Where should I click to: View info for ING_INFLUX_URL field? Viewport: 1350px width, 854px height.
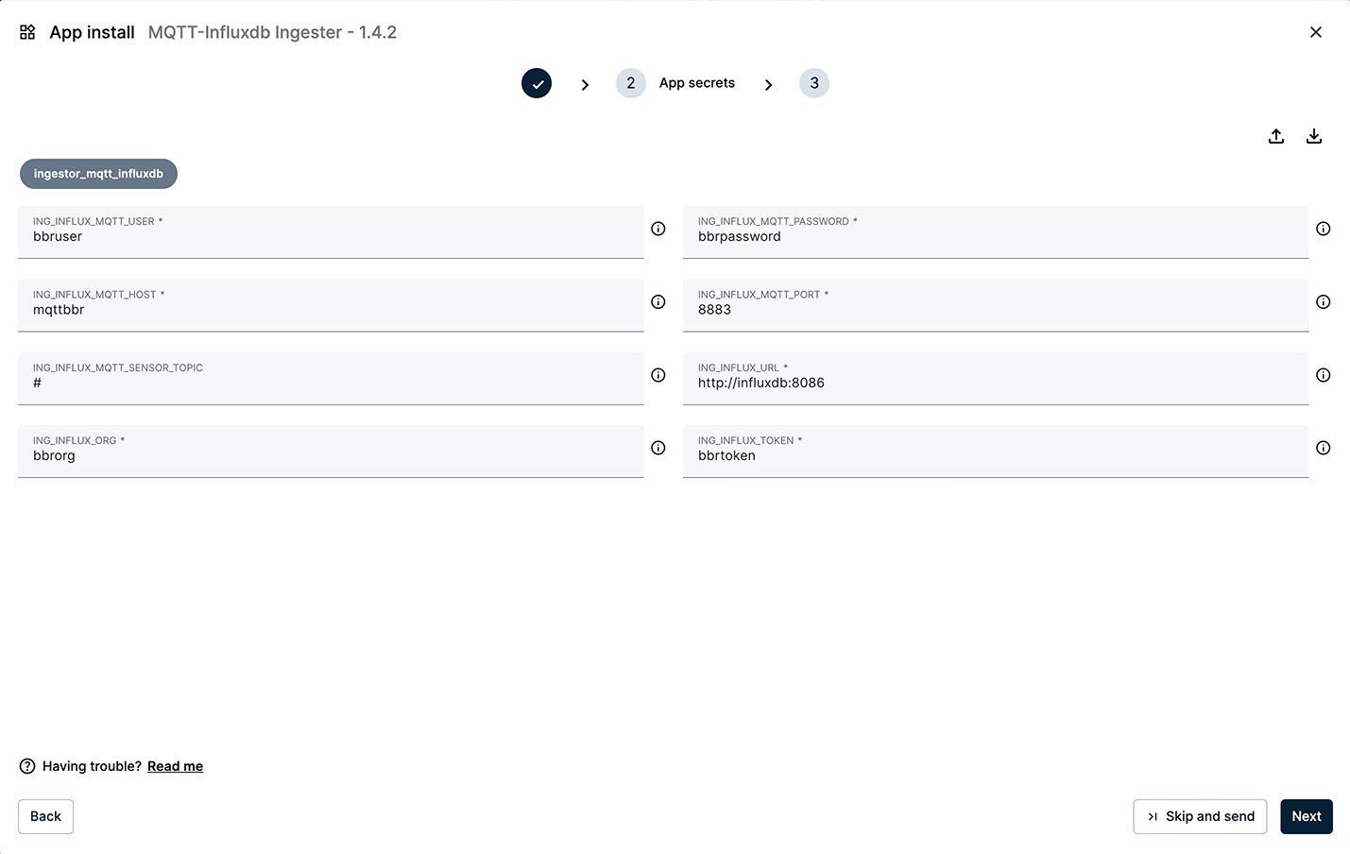1323,375
